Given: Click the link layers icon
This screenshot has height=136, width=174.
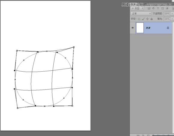Looking at the screenshot, I should pos(138,135).
